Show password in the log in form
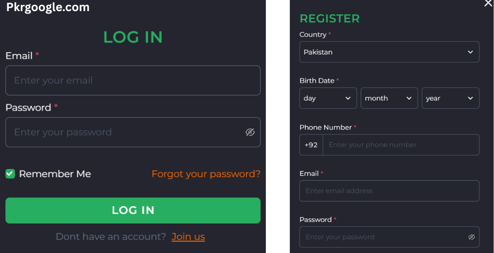Viewport: 494px width, 253px height. point(250,132)
